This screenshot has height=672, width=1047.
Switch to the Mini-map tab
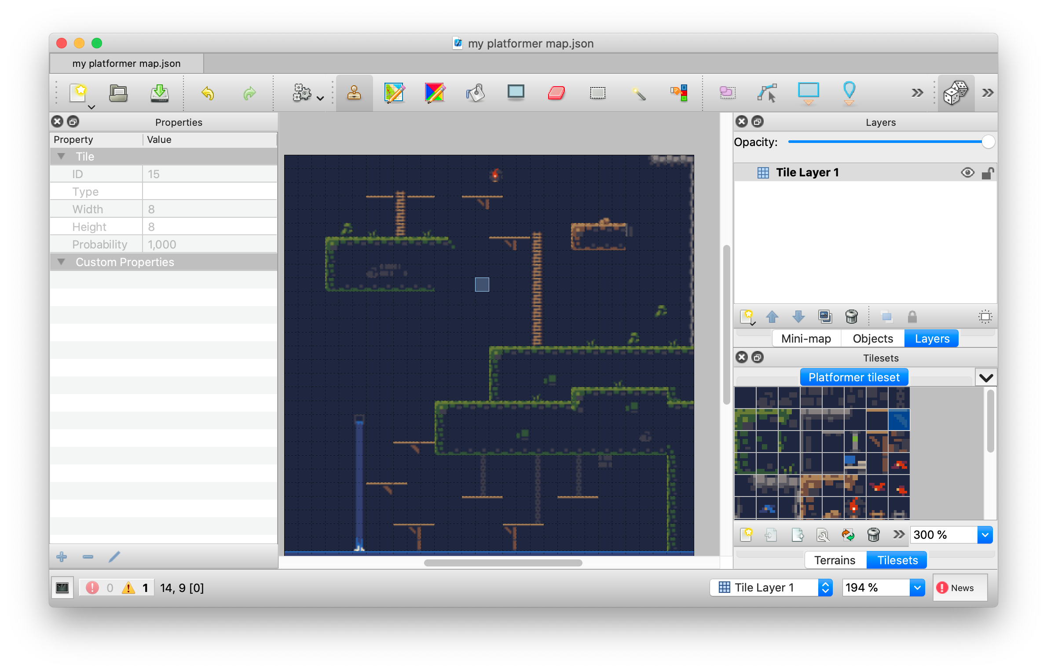(x=806, y=339)
